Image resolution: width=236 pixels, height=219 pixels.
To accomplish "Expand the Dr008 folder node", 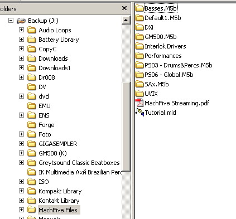I will pyautogui.click(x=22, y=77).
